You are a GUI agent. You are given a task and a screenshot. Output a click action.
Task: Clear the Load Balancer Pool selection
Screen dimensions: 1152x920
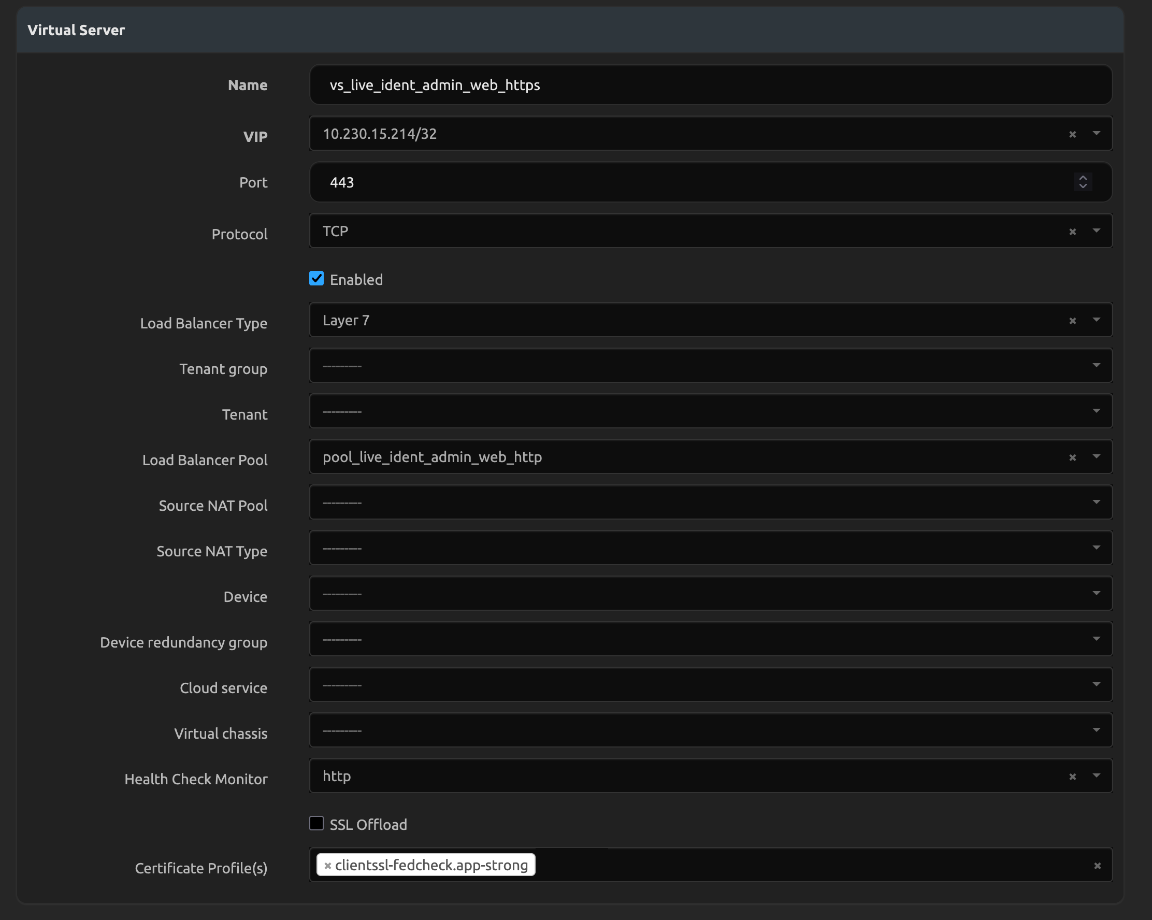point(1072,457)
